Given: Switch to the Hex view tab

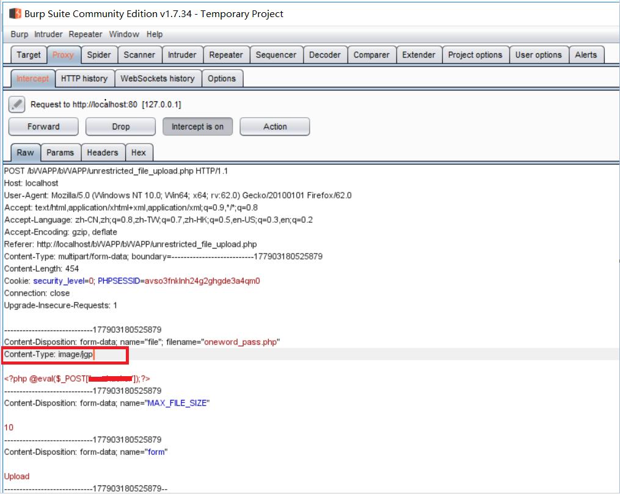Looking at the screenshot, I should pos(139,153).
